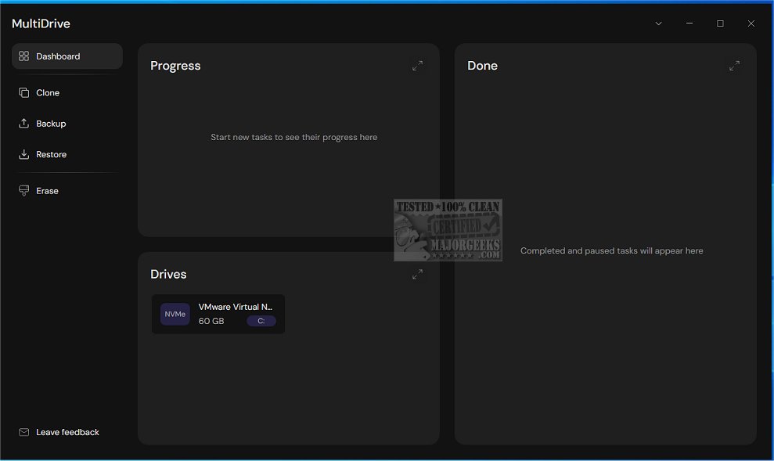Expand the Drives panel
This screenshot has height=461, width=774.
[417, 275]
